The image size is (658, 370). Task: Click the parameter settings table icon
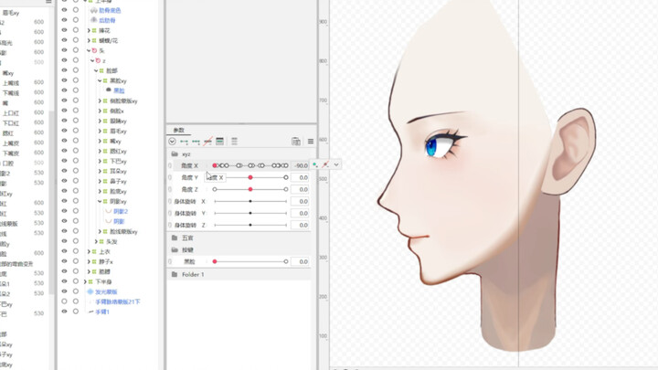tap(220, 142)
